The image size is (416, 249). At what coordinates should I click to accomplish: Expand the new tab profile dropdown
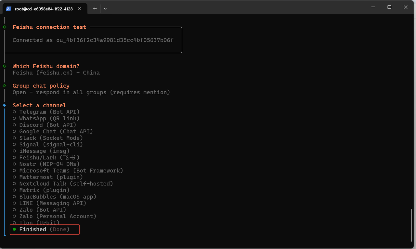(105, 9)
